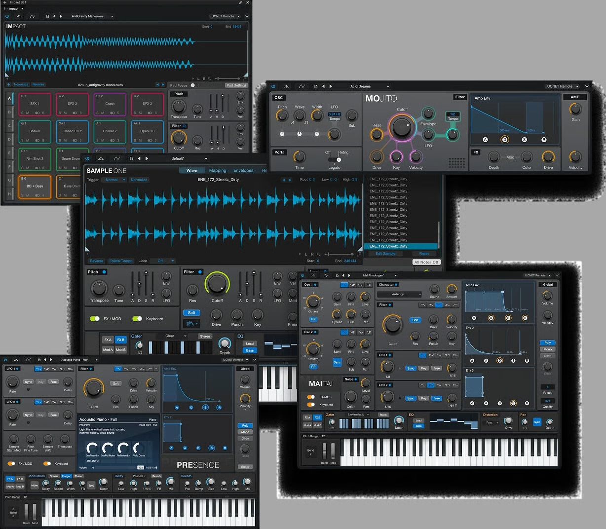Click Mono button in Mai Tai Global
Image resolution: width=606 pixels, height=529 pixels.
click(548, 349)
